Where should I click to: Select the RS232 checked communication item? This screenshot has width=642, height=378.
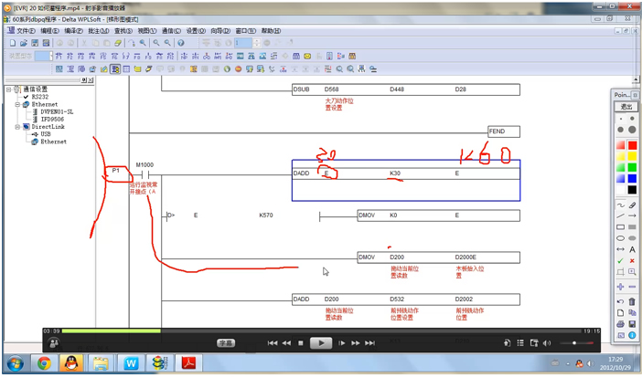39,97
